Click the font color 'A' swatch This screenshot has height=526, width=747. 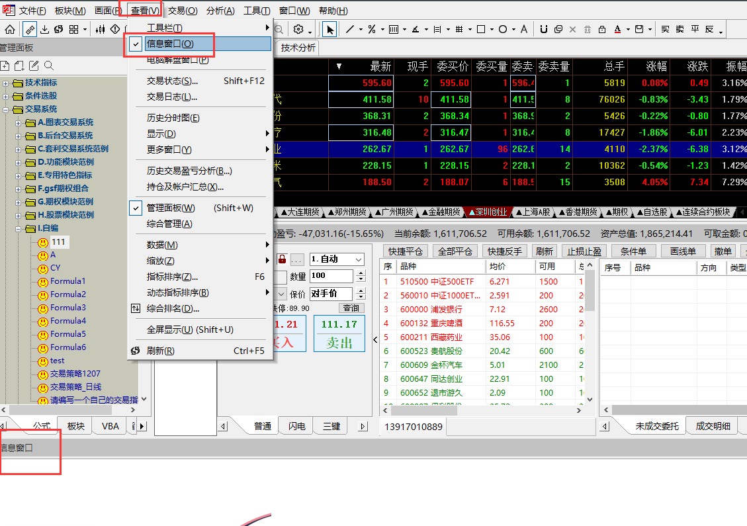tap(617, 29)
